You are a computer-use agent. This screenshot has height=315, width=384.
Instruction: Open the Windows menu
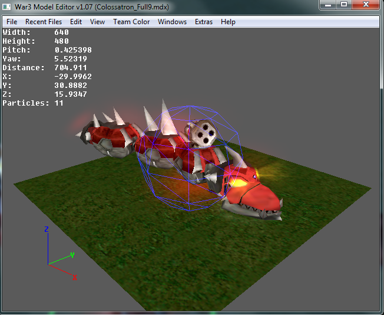(x=172, y=22)
